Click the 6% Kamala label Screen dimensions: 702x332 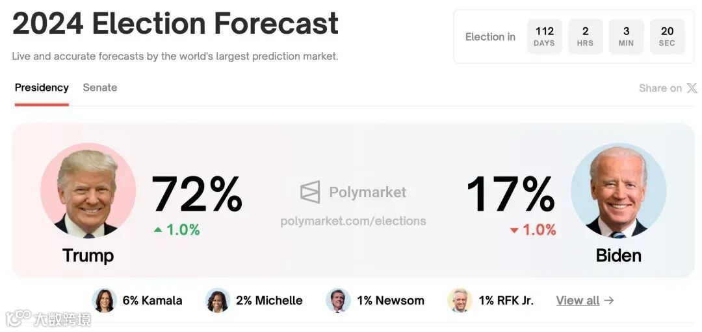pyautogui.click(x=152, y=300)
